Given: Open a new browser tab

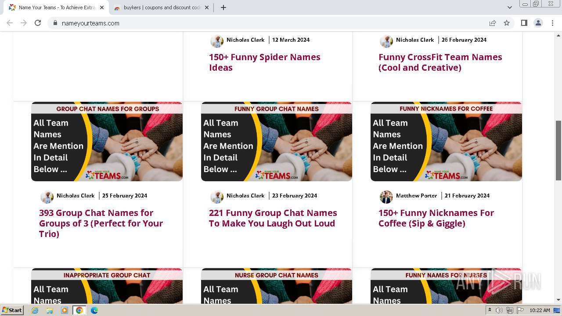Looking at the screenshot, I should [x=223, y=7].
